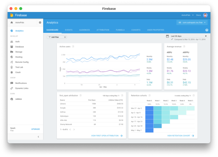Click the AlphaApps source row
The width and height of the screenshot is (218, 157).
tap(91, 116)
